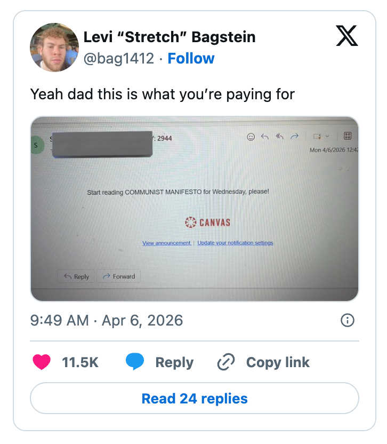Follow the @bag1412 account

[x=191, y=58]
